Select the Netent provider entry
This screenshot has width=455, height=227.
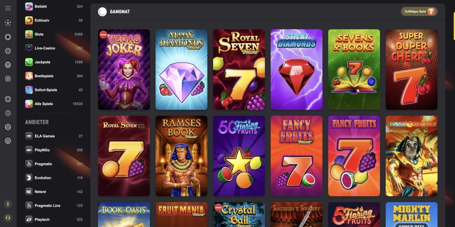coord(54,192)
